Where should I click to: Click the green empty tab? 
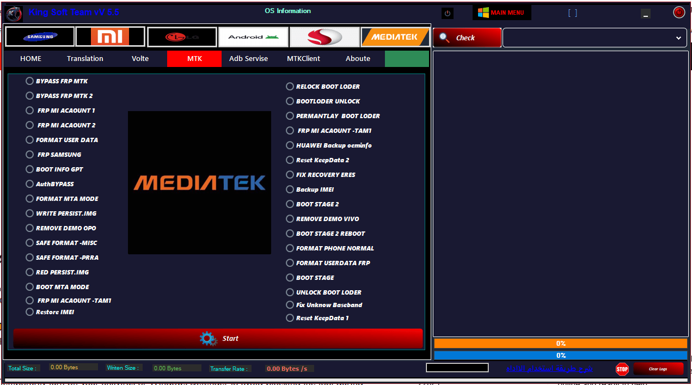pos(407,59)
